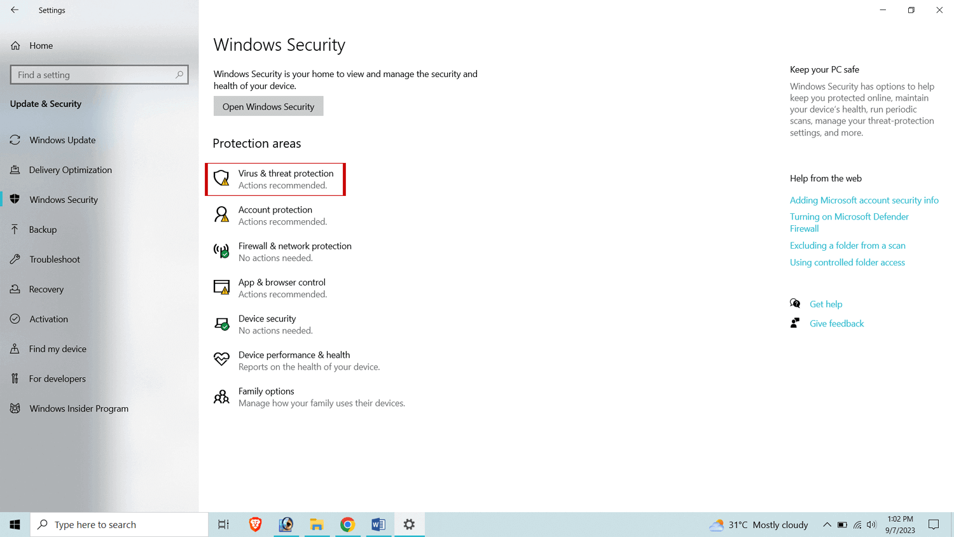954x537 pixels.
Task: Open the Windows Start menu
Action: coord(15,525)
